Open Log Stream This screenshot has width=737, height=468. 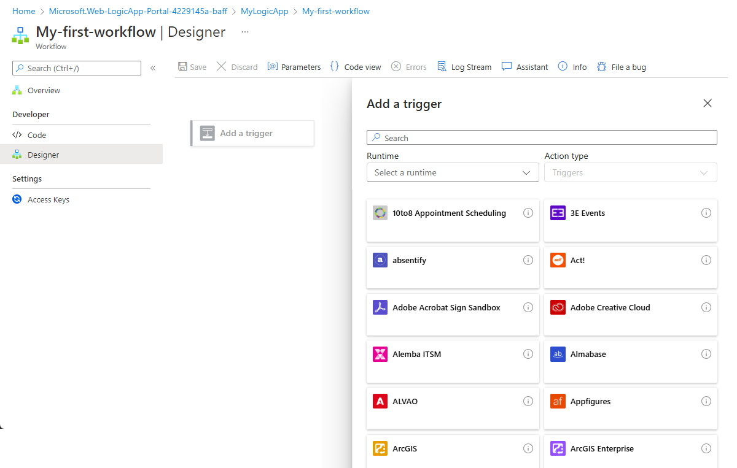(464, 67)
